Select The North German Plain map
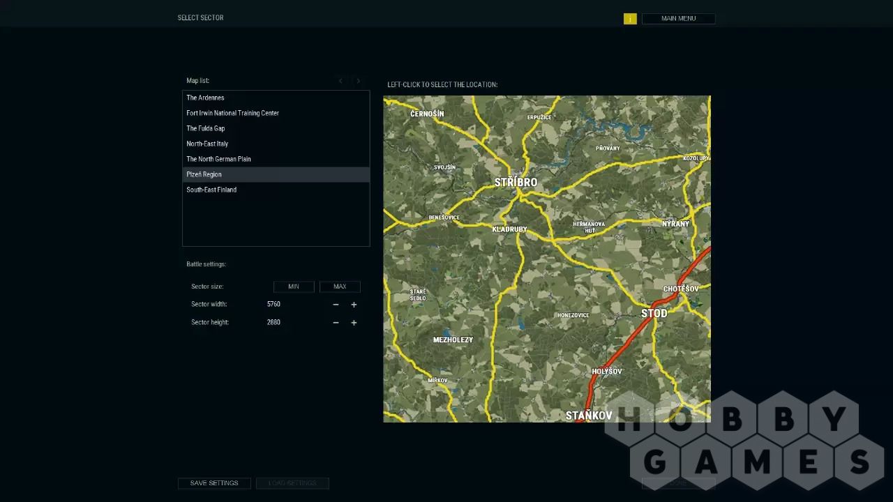Image resolution: width=893 pixels, height=502 pixels. click(276, 159)
